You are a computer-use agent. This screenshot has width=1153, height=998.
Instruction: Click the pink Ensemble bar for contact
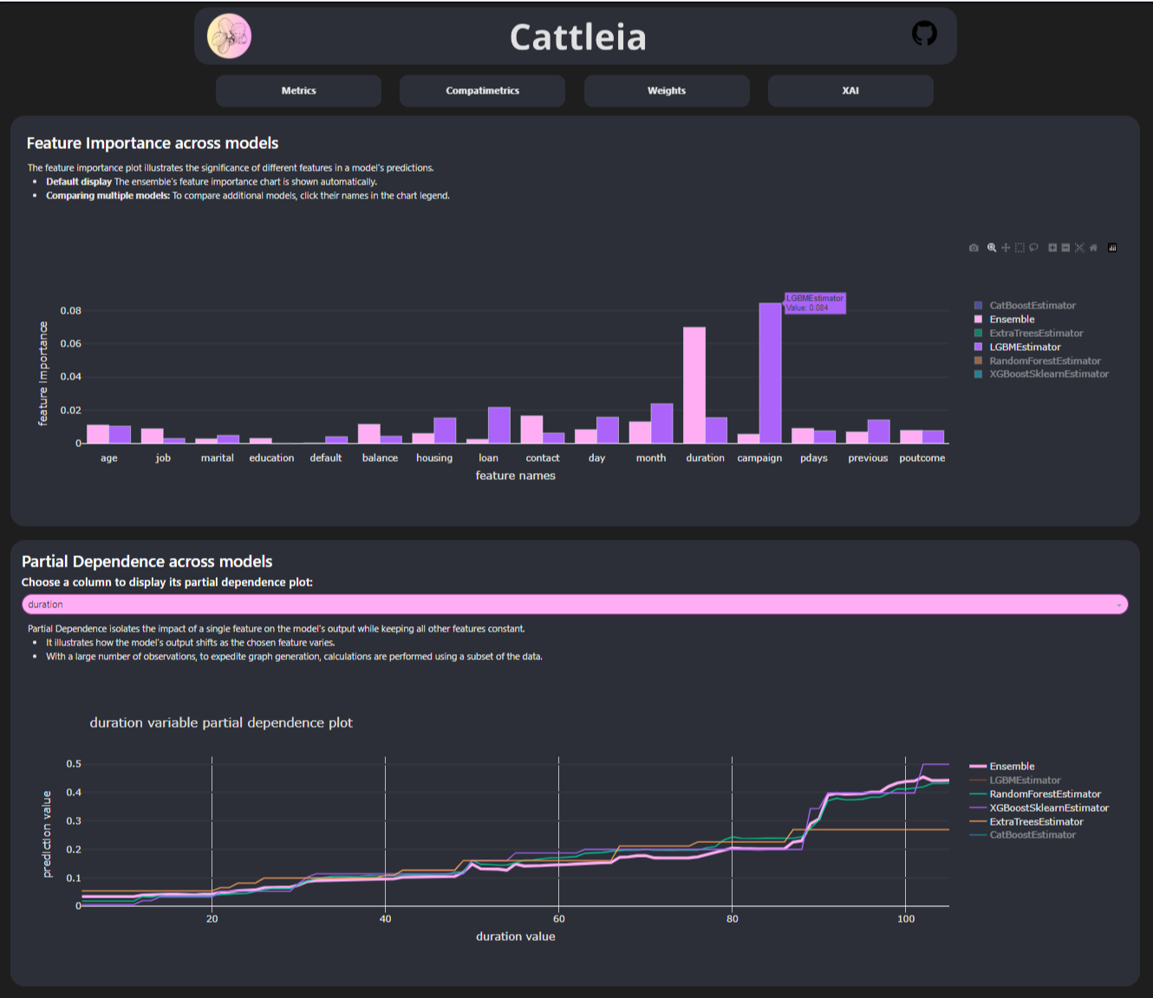click(x=531, y=430)
